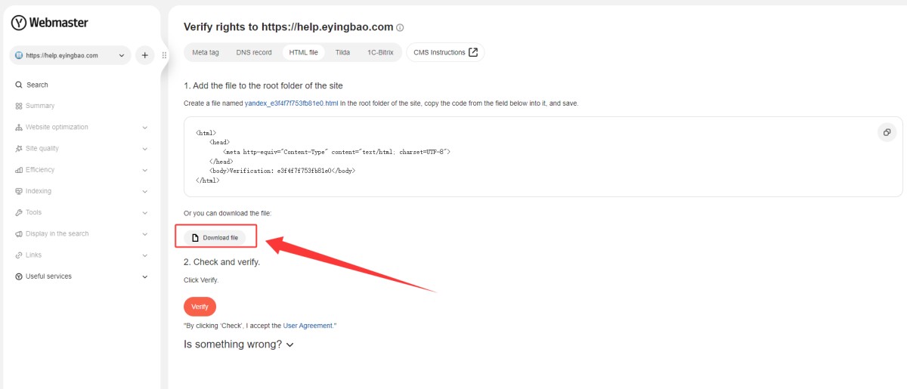Viewport: 907px width, 389px height.
Task: Click file icon in Download file button
Action: (x=195, y=238)
